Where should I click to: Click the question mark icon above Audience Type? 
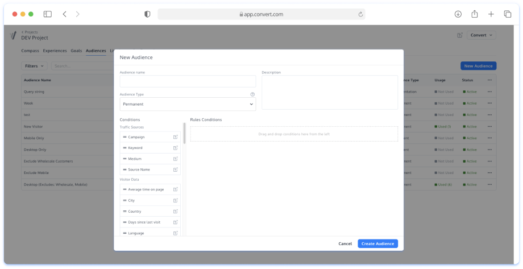pos(252,94)
